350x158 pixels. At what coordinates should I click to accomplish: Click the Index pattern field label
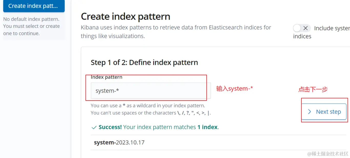107,77
